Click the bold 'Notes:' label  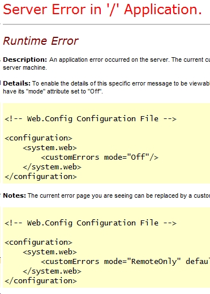tap(14, 195)
